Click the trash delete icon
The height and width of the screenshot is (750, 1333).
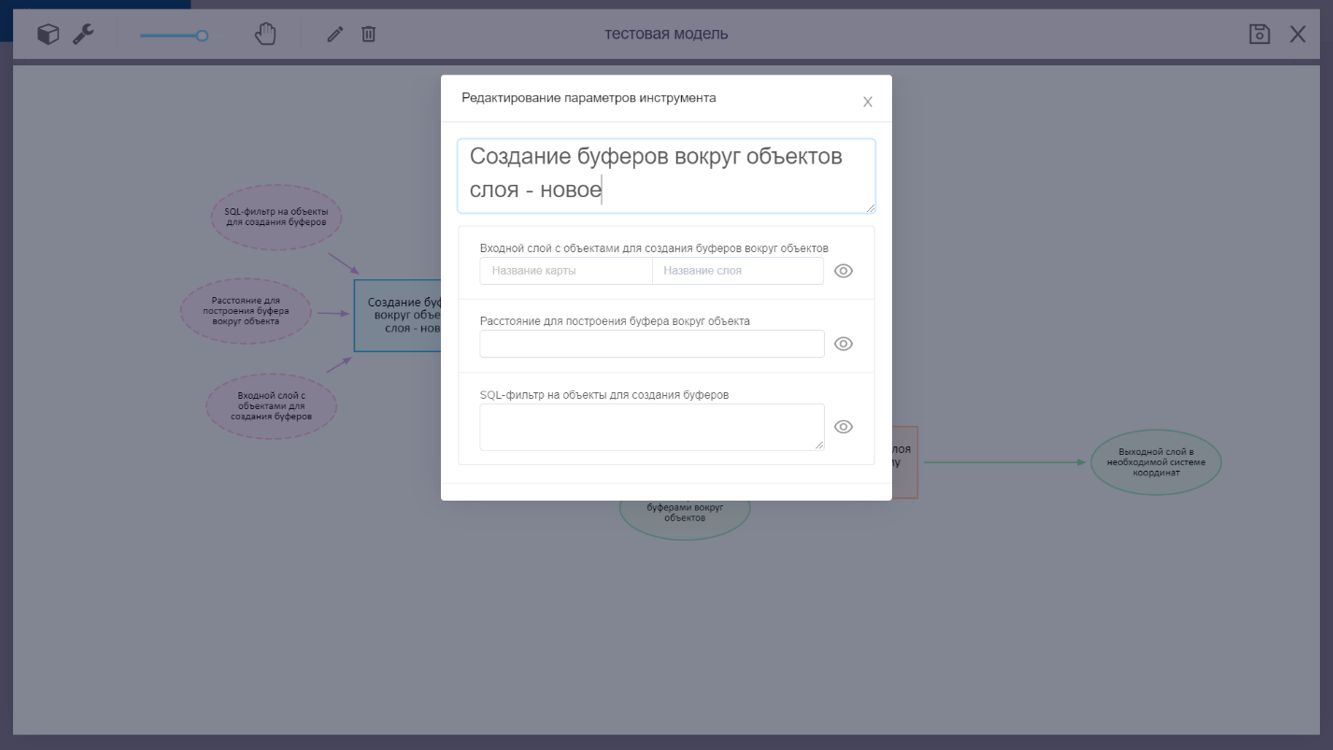[x=369, y=35]
